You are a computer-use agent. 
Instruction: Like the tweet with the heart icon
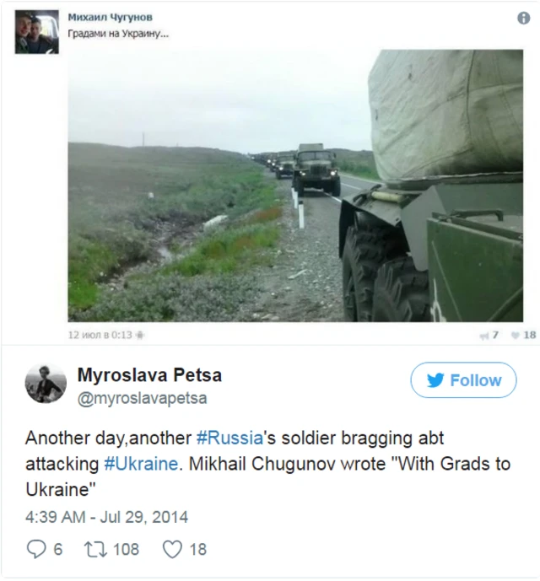point(172,549)
